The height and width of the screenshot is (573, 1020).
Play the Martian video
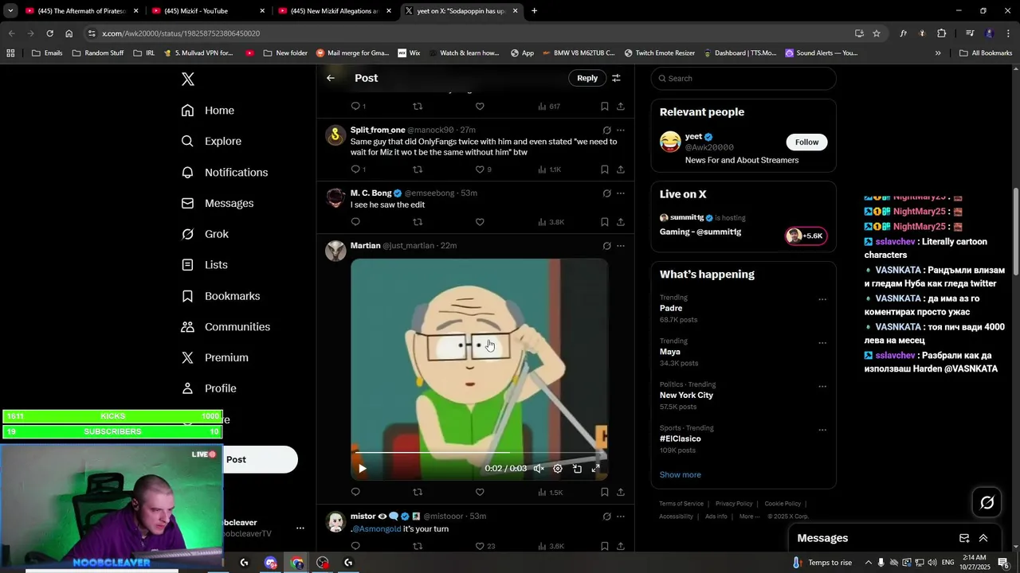coord(363,469)
